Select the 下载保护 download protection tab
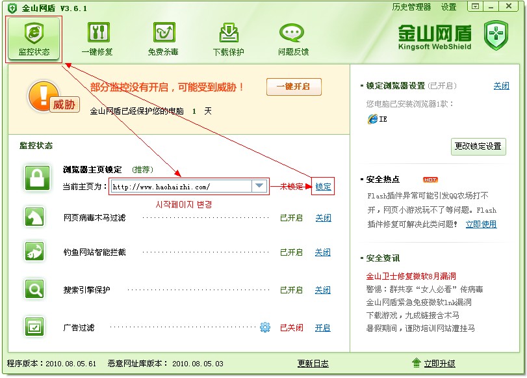 pos(229,39)
